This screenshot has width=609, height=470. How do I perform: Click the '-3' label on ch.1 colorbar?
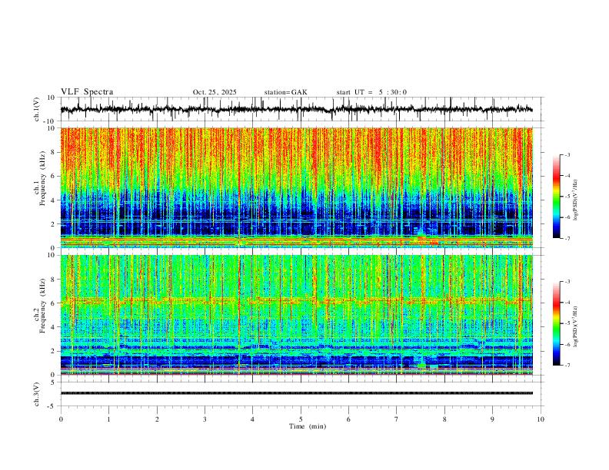pos(567,154)
